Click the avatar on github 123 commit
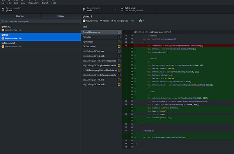The height and width of the screenshot is (154, 234). (3, 30)
